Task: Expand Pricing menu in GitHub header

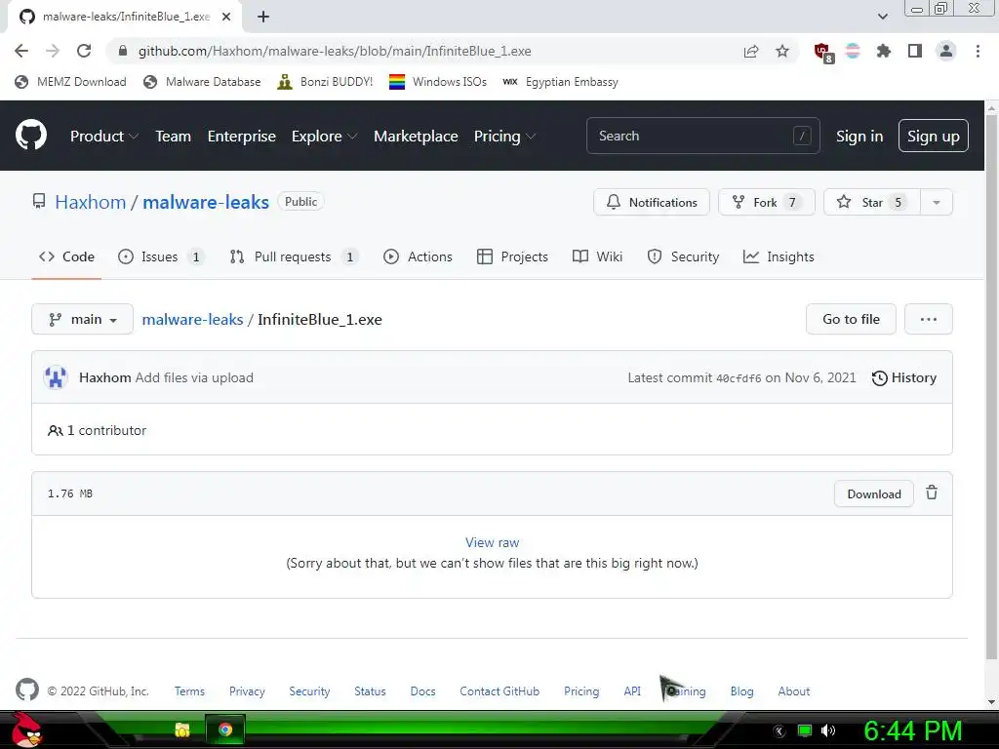Action: tap(504, 137)
